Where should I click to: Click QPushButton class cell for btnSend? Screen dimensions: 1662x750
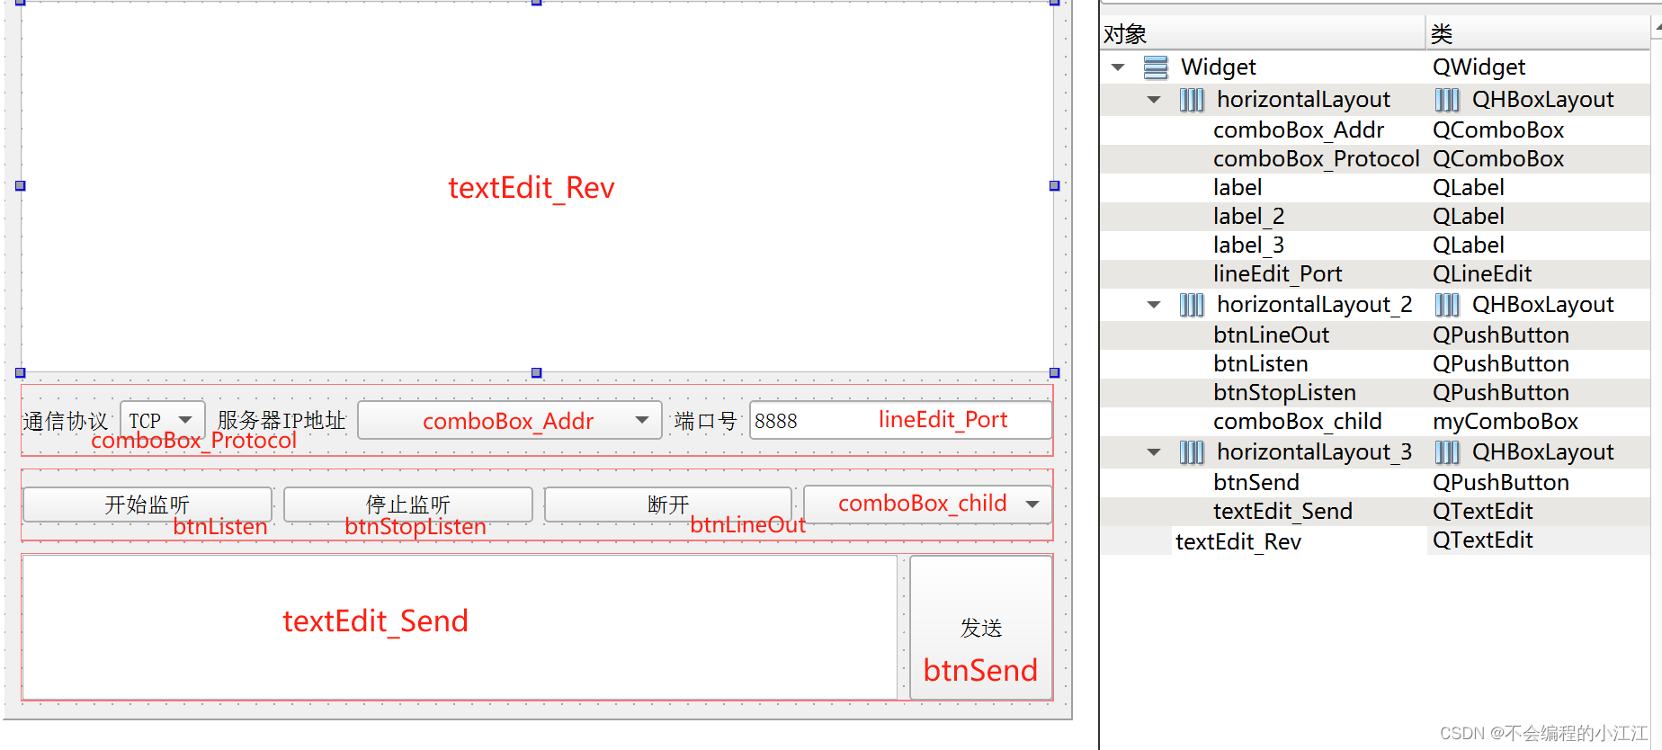[1501, 483]
